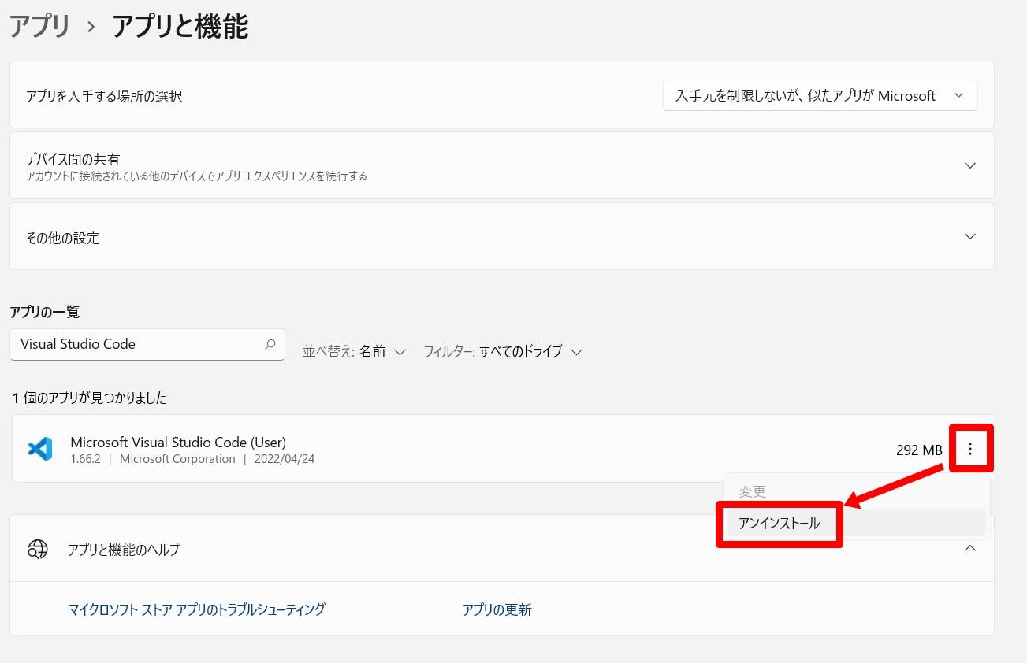Screen dimensions: 1027x663
Task: Choose 変更 in the app context menu
Action: tap(752, 491)
